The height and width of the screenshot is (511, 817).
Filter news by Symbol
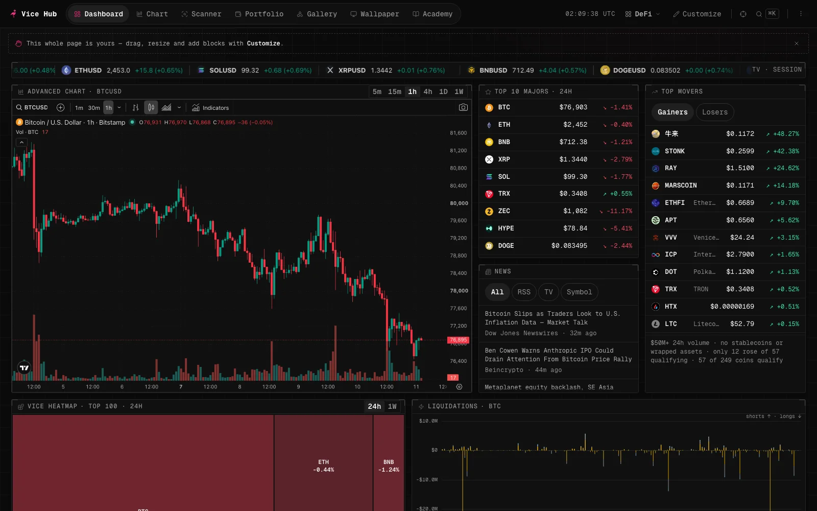coord(579,292)
